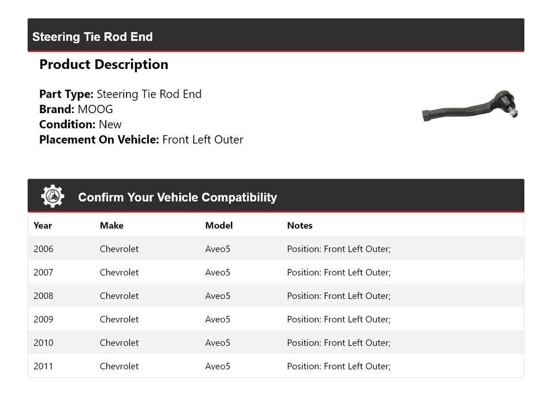Screen dimensions: 552x396
Task: Select the 2010 year row cell
Action: coord(43,343)
